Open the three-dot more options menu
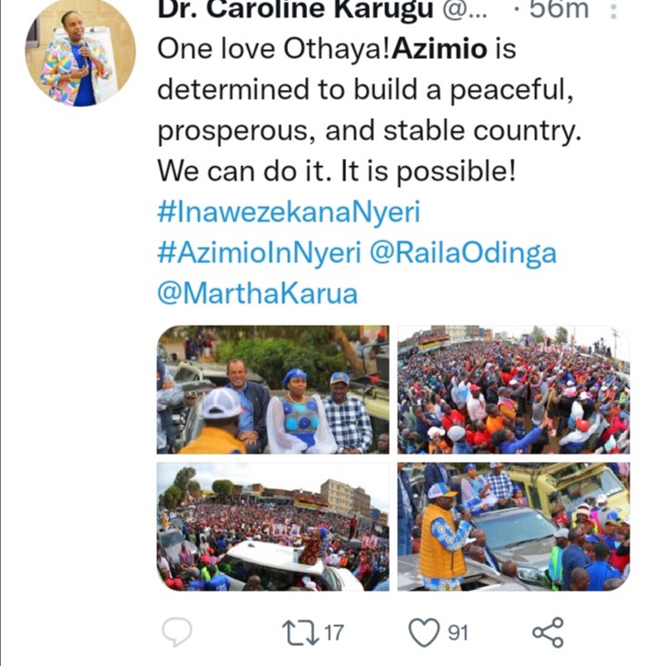This screenshot has width=654, height=666. (x=613, y=10)
